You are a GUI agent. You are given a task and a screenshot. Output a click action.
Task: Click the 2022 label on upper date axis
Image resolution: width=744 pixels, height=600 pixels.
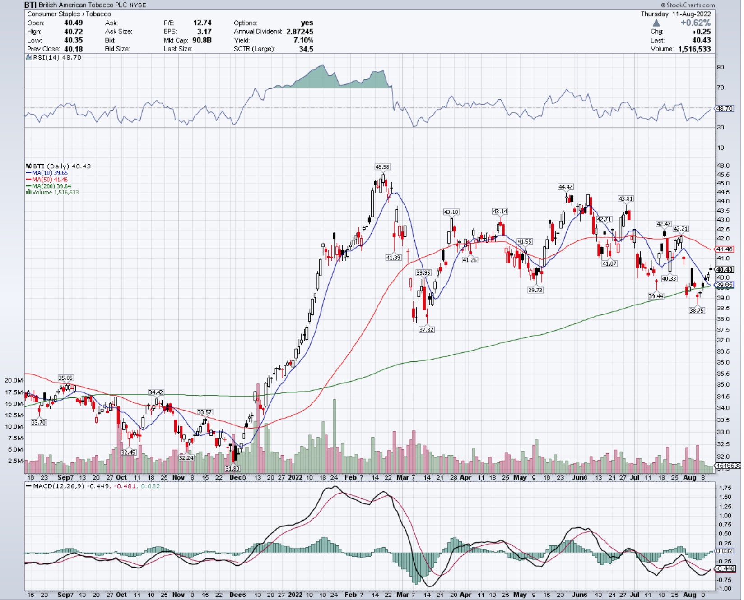tap(295, 477)
